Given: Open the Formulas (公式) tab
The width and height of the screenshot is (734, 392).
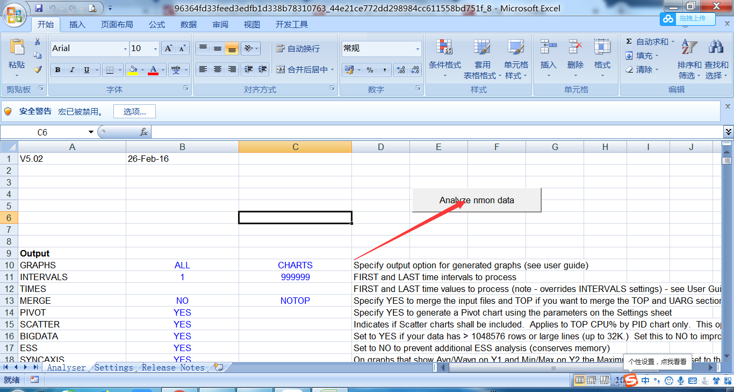Looking at the screenshot, I should [x=157, y=25].
